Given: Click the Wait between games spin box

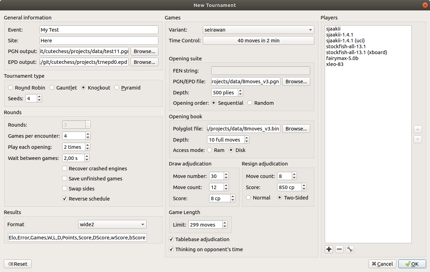Looking at the screenshot, I should tap(76, 158).
